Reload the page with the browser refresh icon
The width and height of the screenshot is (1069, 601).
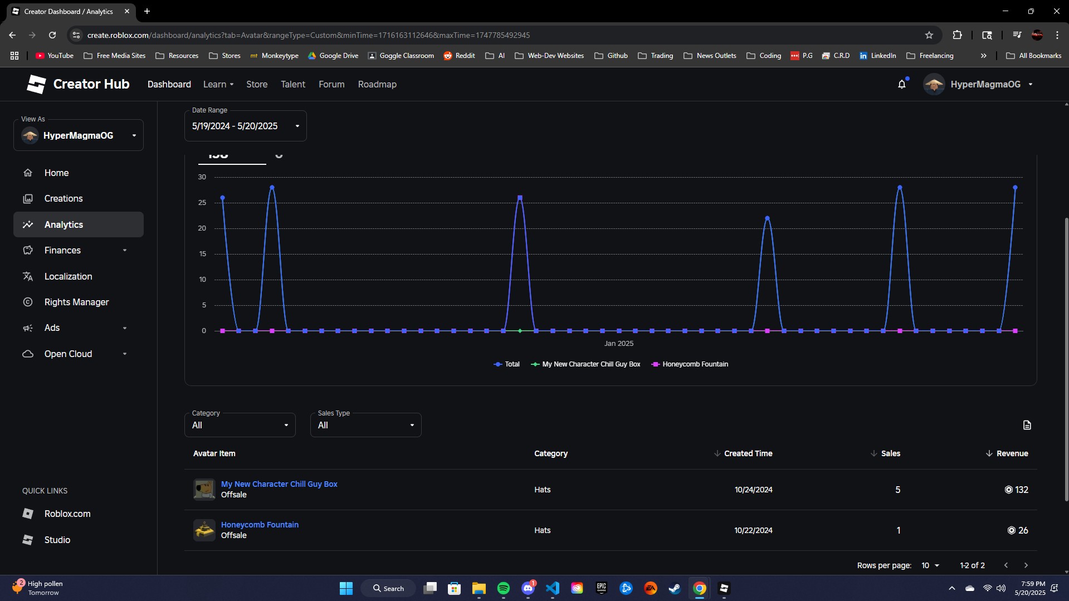coord(52,35)
